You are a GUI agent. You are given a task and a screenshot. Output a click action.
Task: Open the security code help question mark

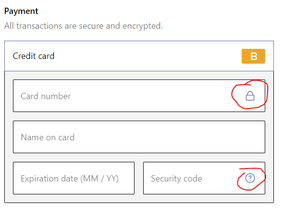250,178
